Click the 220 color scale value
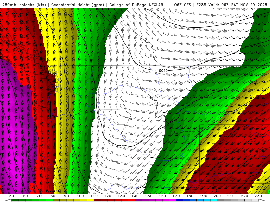The image size is (270, 202). pyautogui.click(x=244, y=196)
